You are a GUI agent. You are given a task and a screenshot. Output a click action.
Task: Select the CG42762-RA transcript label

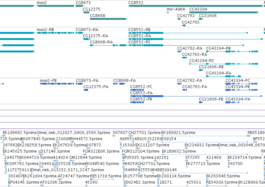click(x=190, y=48)
